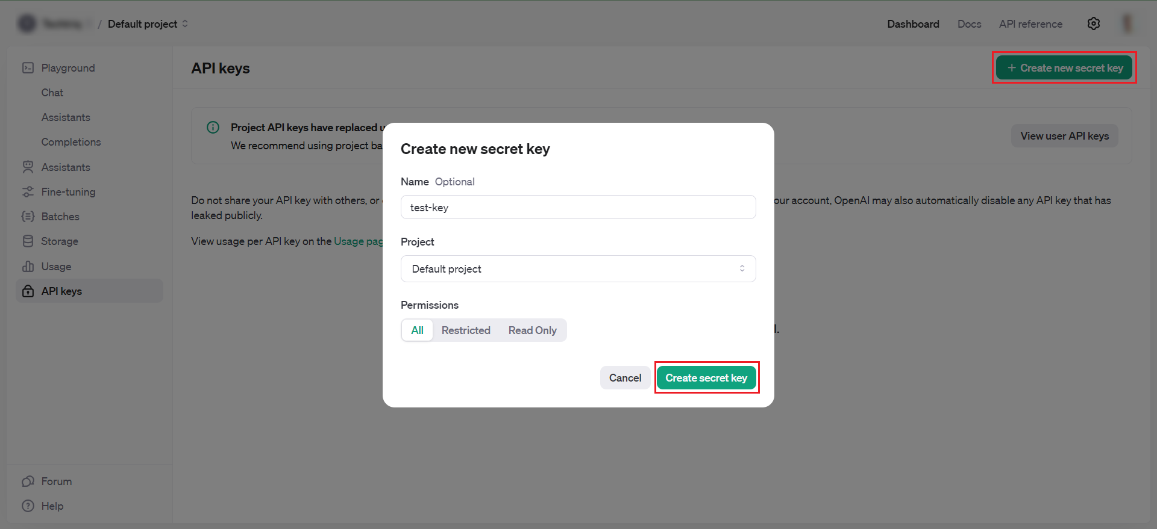The width and height of the screenshot is (1157, 529).
Task: Click the Create secret key button
Action: tap(706, 378)
